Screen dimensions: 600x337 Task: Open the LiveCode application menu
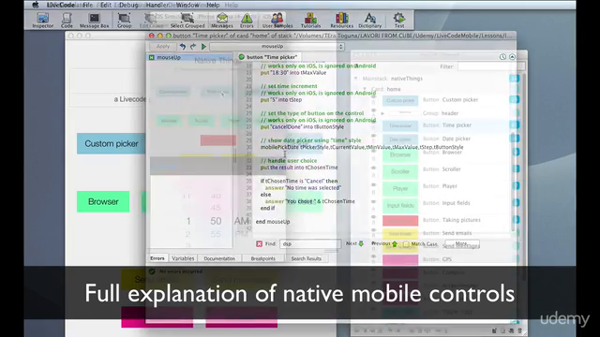click(x=60, y=5)
